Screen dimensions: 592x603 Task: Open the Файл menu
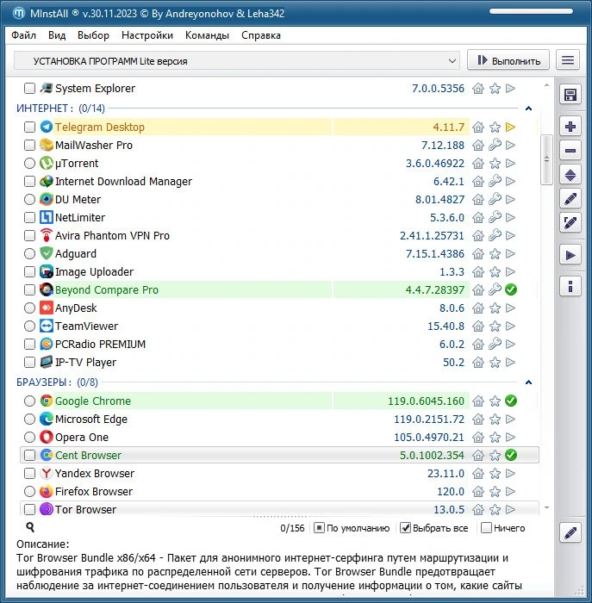pyautogui.click(x=23, y=35)
